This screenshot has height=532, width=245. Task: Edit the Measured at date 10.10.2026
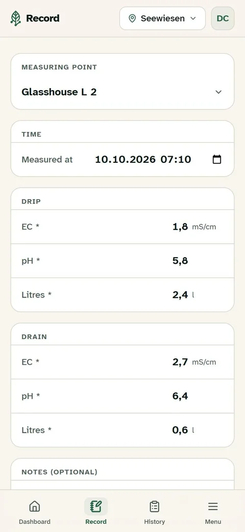(125, 159)
